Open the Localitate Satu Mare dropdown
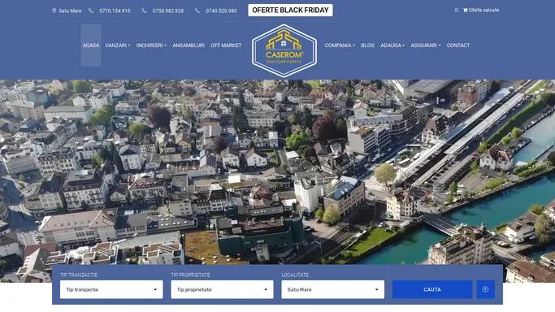Image resolution: width=555 pixels, height=312 pixels. (x=332, y=289)
